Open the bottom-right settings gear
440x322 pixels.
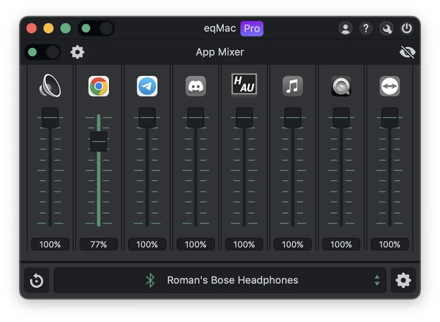(403, 280)
